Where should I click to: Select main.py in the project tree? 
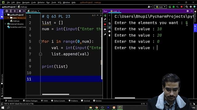(x=15, y=21)
